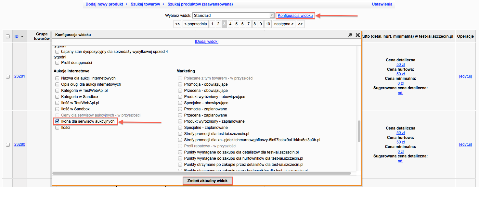Click the Dodaj widok link
The image size is (479, 198).
(x=206, y=42)
